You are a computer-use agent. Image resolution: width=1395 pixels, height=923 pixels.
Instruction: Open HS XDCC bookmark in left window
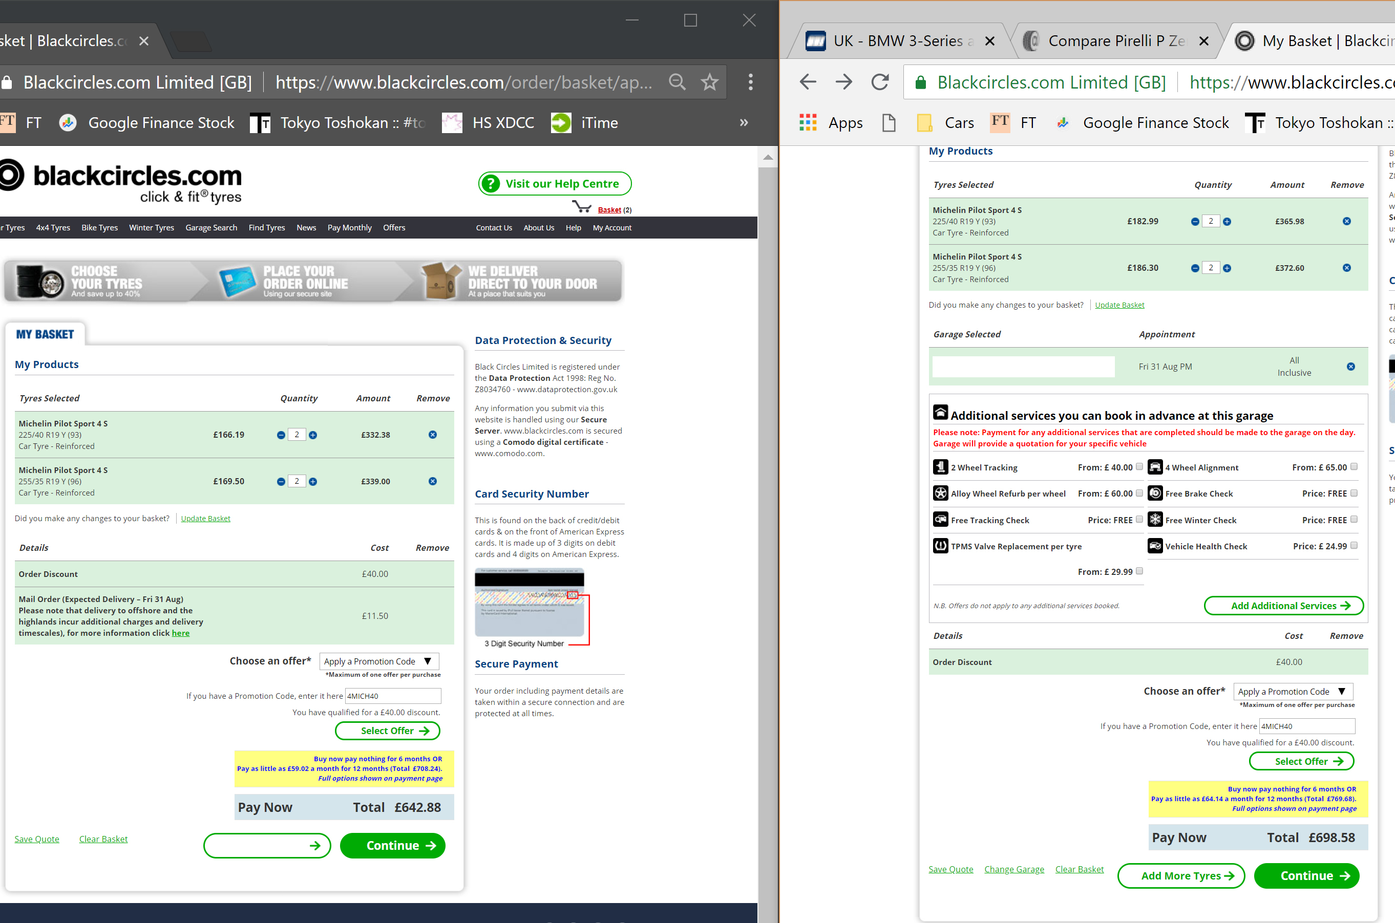click(488, 122)
